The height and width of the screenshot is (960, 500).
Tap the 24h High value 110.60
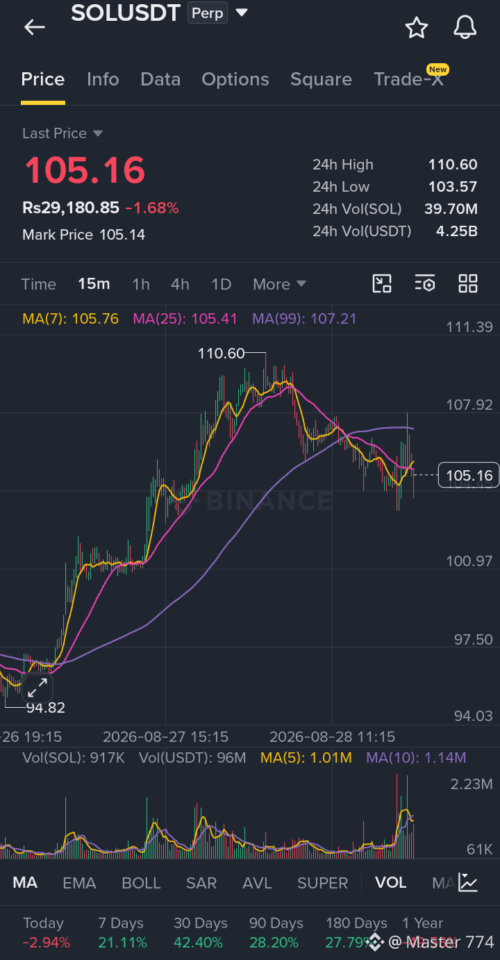pos(453,165)
